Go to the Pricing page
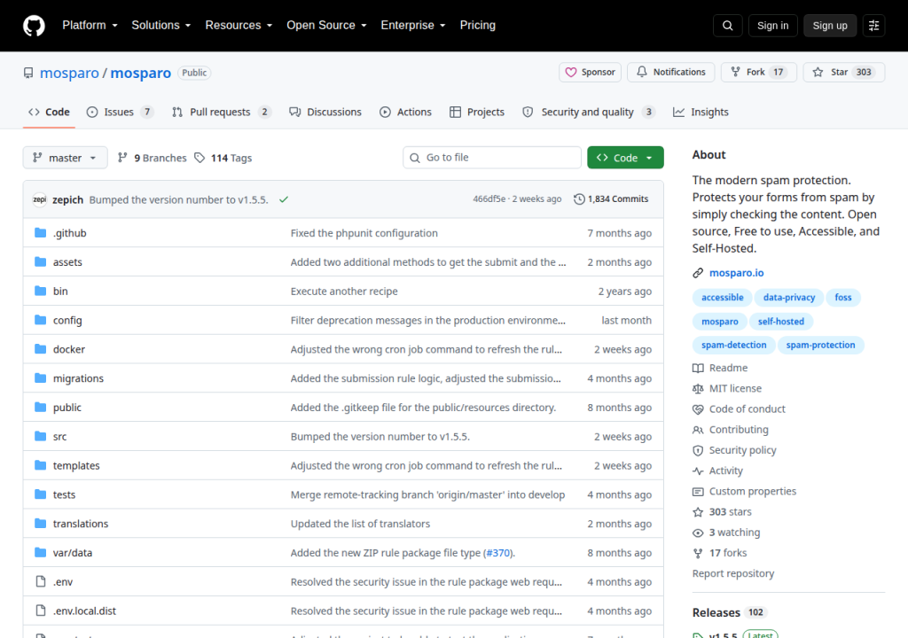 pos(478,26)
